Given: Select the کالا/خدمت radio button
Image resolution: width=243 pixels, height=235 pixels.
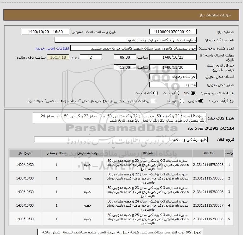Looking at the screenshot, I should point(156,93).
